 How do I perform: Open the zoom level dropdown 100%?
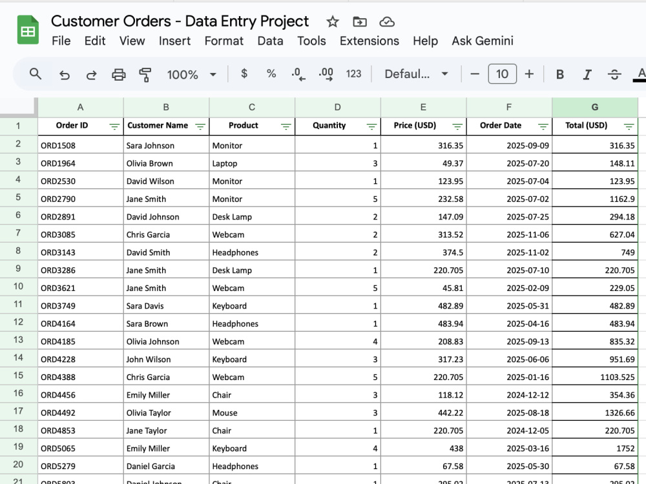[x=192, y=74]
